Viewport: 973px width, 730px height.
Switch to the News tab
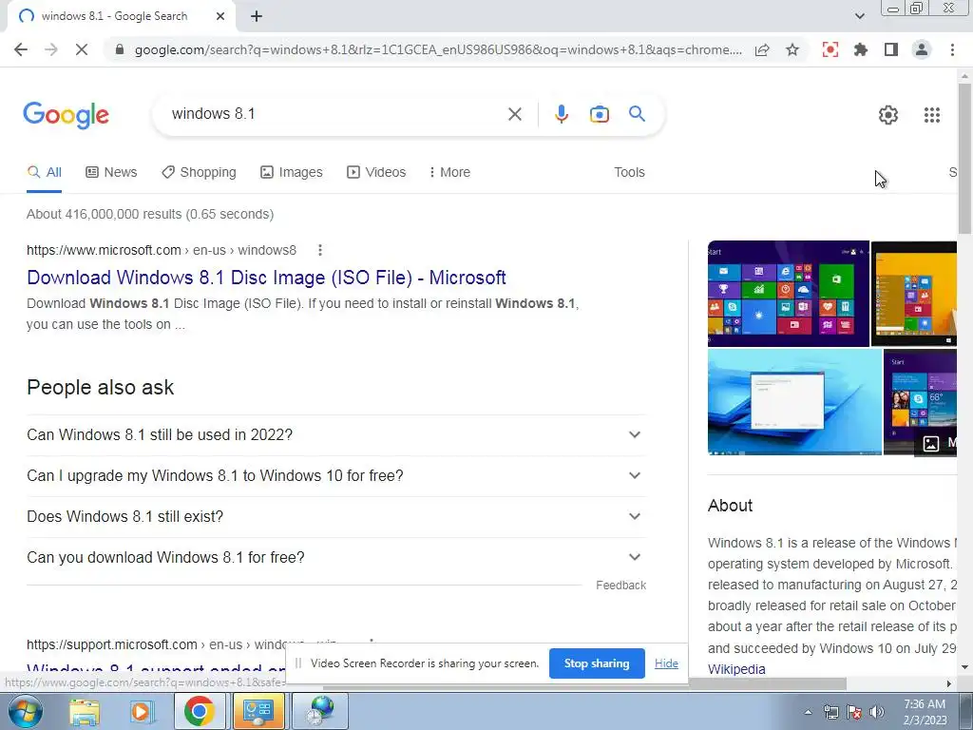click(x=111, y=173)
